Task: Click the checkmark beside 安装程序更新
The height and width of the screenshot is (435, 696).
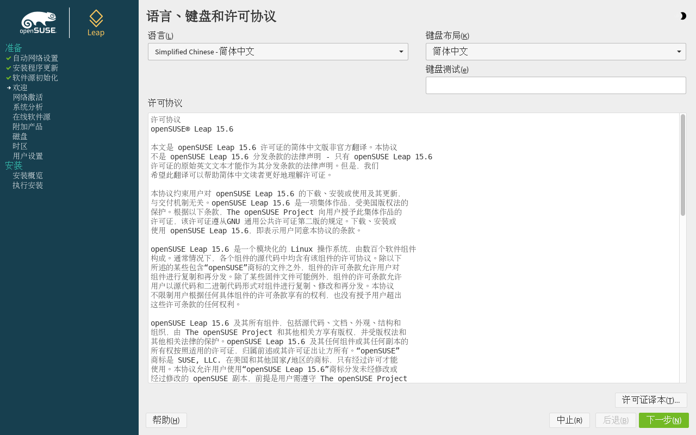Action: [8, 67]
